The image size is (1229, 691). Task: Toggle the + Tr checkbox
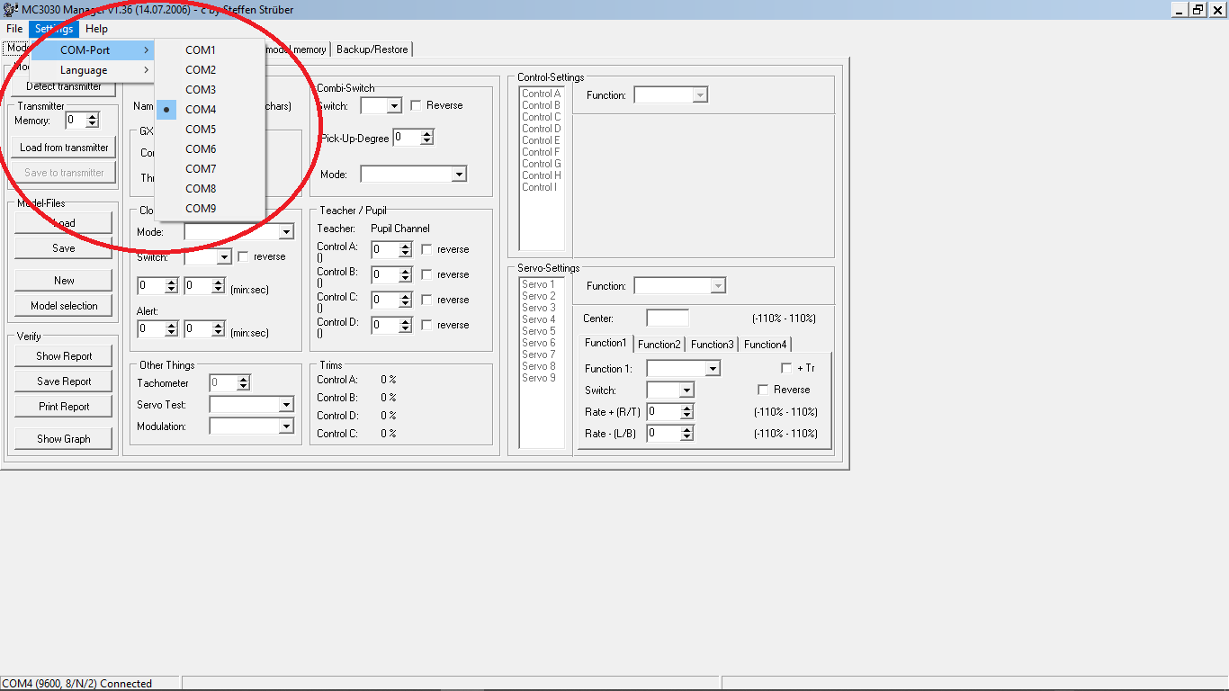(786, 369)
